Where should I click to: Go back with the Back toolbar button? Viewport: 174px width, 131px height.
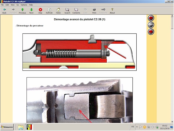click(x=4, y=11)
